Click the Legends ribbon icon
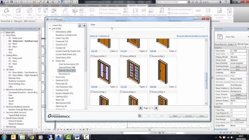This screenshot has height=140, width=249. [208, 12]
